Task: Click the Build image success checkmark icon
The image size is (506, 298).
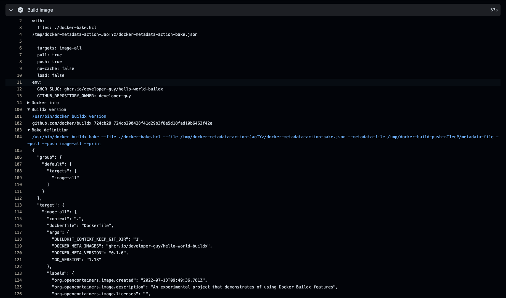Action: (20, 10)
